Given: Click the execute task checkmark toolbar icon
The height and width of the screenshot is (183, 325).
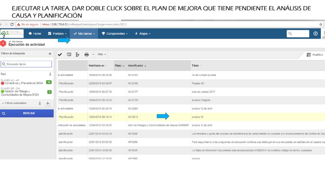Looking at the screenshot, I should 60,55.
